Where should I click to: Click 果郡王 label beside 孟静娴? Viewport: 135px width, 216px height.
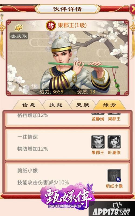tap(114, 119)
